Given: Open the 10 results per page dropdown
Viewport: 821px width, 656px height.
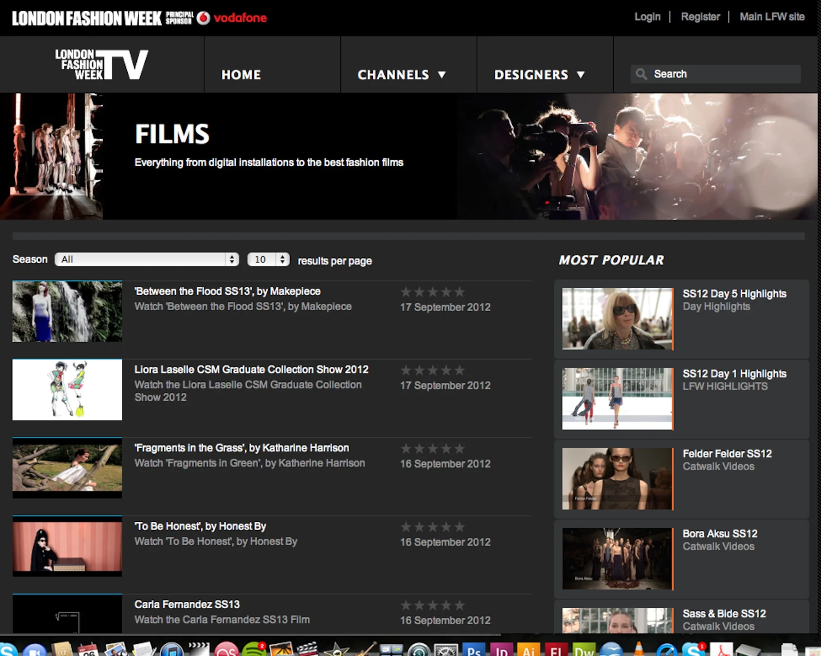Looking at the screenshot, I should (268, 259).
